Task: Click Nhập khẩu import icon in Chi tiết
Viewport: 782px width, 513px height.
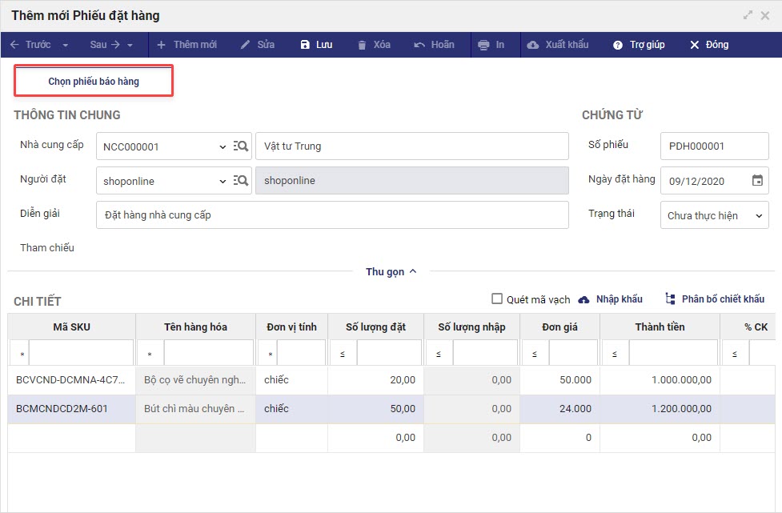Action: [x=583, y=299]
